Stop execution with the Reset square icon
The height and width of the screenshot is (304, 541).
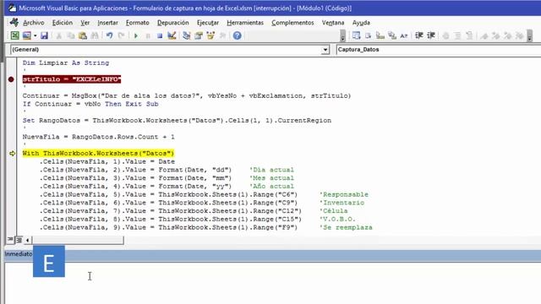pyautogui.click(x=160, y=35)
